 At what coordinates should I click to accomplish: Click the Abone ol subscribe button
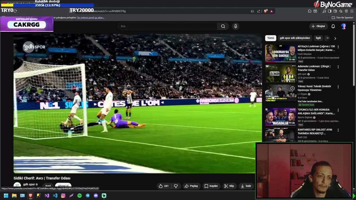point(63,186)
